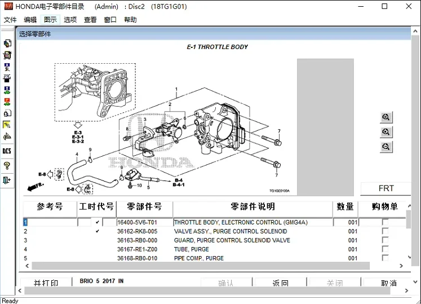The image size is (421, 304).
Task: Zoom in on diagram with plus magnifier
Action: click(386, 117)
